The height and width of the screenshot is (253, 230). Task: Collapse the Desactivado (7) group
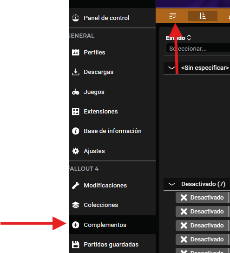click(x=171, y=184)
